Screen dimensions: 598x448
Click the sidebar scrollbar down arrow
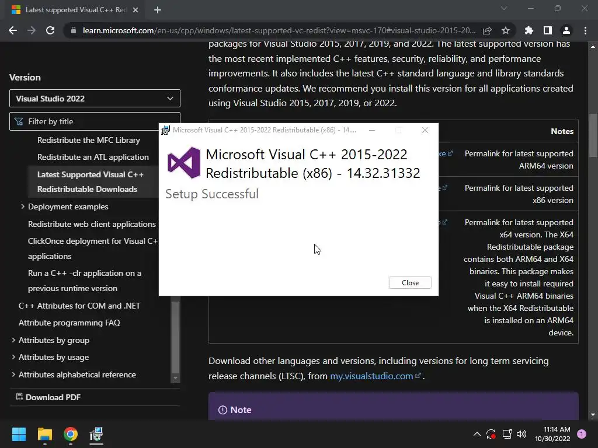tap(175, 378)
